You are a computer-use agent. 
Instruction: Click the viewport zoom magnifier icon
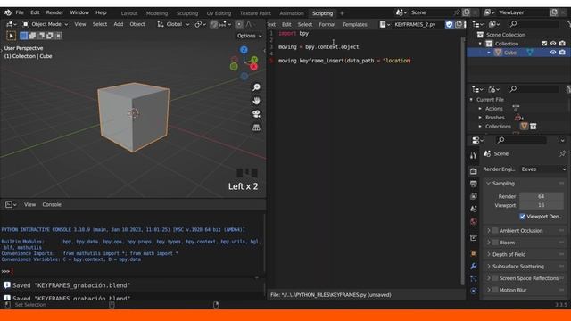coord(256,87)
